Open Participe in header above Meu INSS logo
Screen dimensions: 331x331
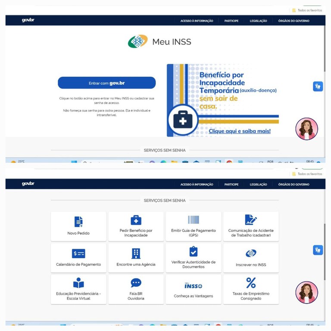231,21
